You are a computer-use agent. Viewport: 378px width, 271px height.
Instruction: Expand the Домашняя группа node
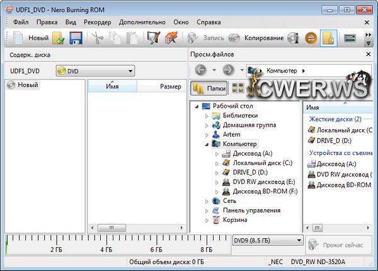point(207,125)
